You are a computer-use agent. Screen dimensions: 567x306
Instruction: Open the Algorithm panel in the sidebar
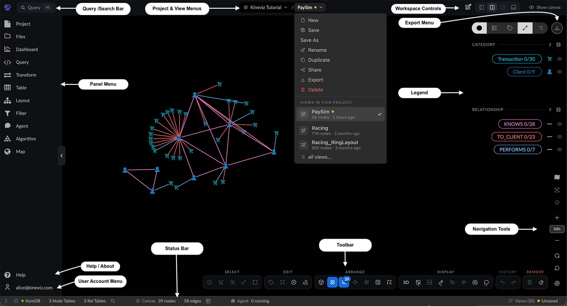(20, 139)
